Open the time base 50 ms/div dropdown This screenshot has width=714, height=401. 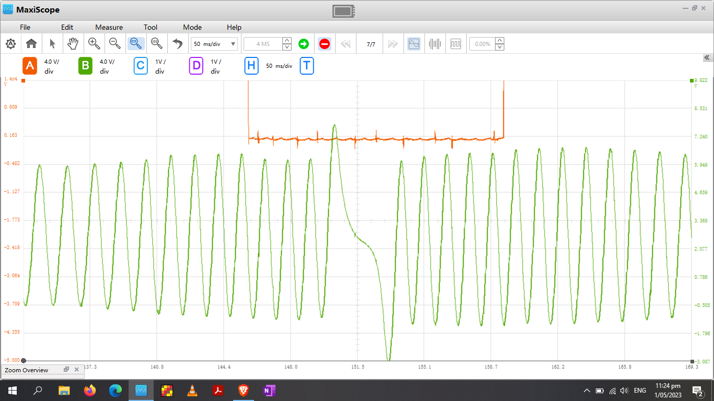(x=214, y=44)
